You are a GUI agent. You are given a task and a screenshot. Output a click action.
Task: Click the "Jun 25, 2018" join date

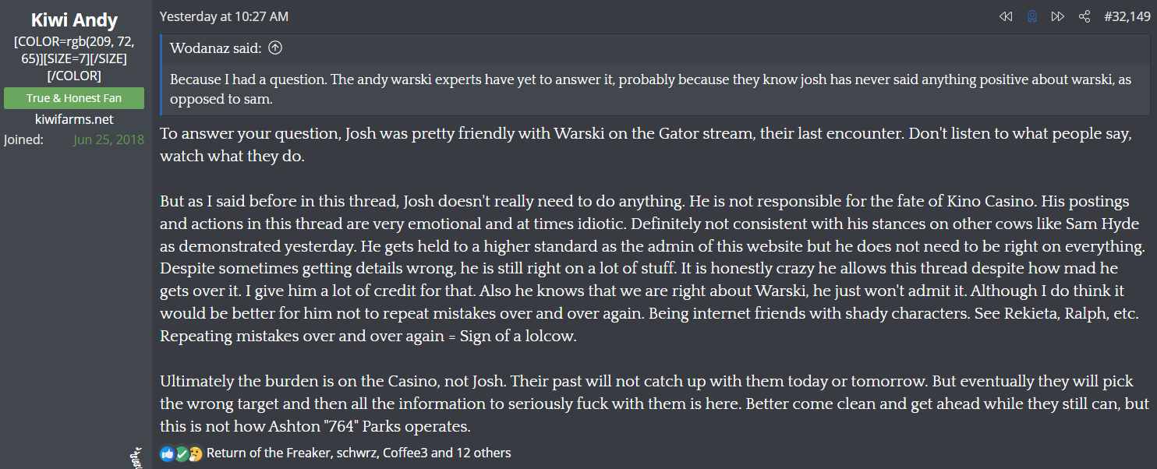pyautogui.click(x=108, y=140)
